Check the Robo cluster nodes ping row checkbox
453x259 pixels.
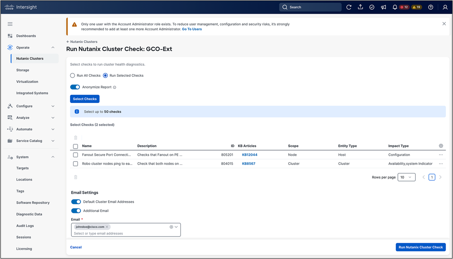pos(75,164)
